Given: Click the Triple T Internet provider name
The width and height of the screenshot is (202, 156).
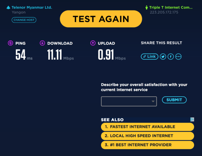Looking at the screenshot, I should pyautogui.click(x=171, y=7).
